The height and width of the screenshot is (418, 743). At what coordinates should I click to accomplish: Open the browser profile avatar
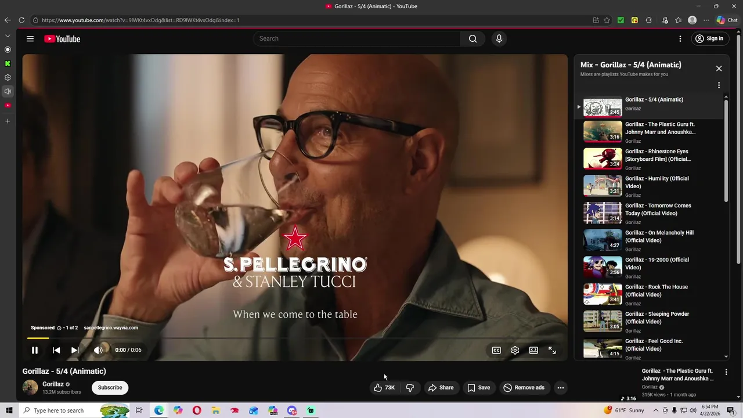[692, 20]
